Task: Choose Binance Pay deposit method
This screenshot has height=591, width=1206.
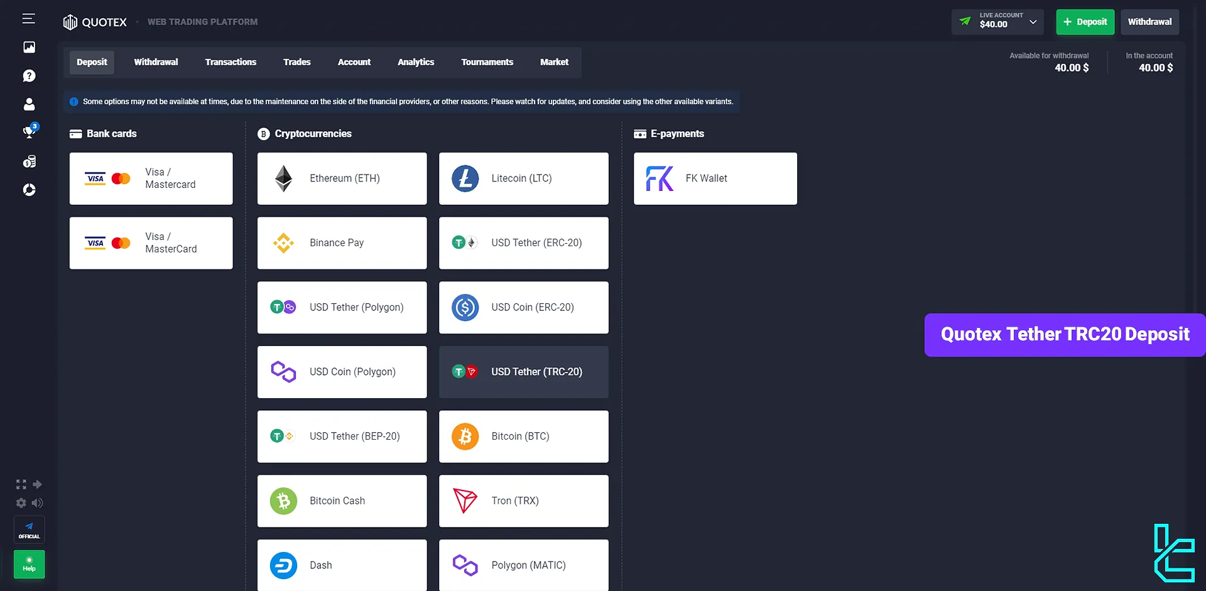Action: (342, 243)
